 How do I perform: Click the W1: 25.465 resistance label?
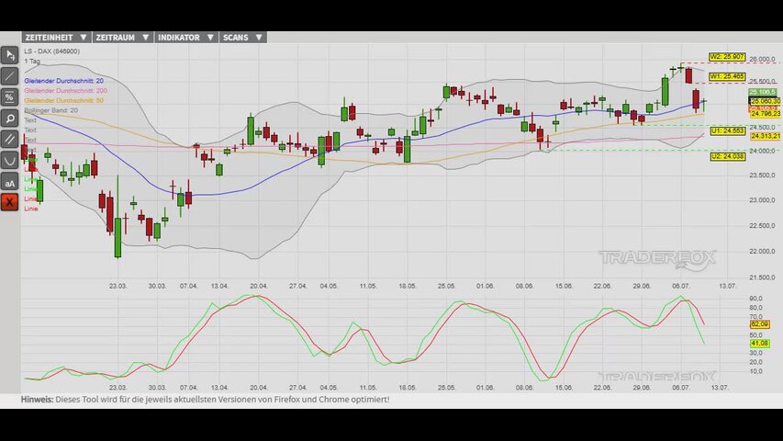click(x=727, y=76)
